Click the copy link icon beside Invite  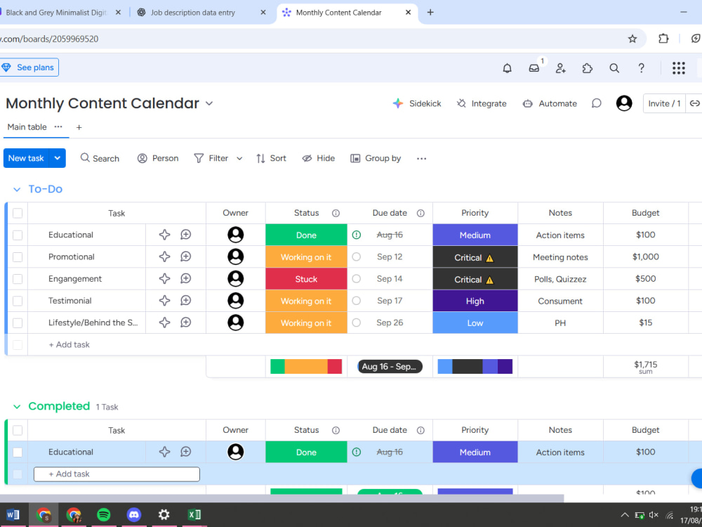click(694, 103)
